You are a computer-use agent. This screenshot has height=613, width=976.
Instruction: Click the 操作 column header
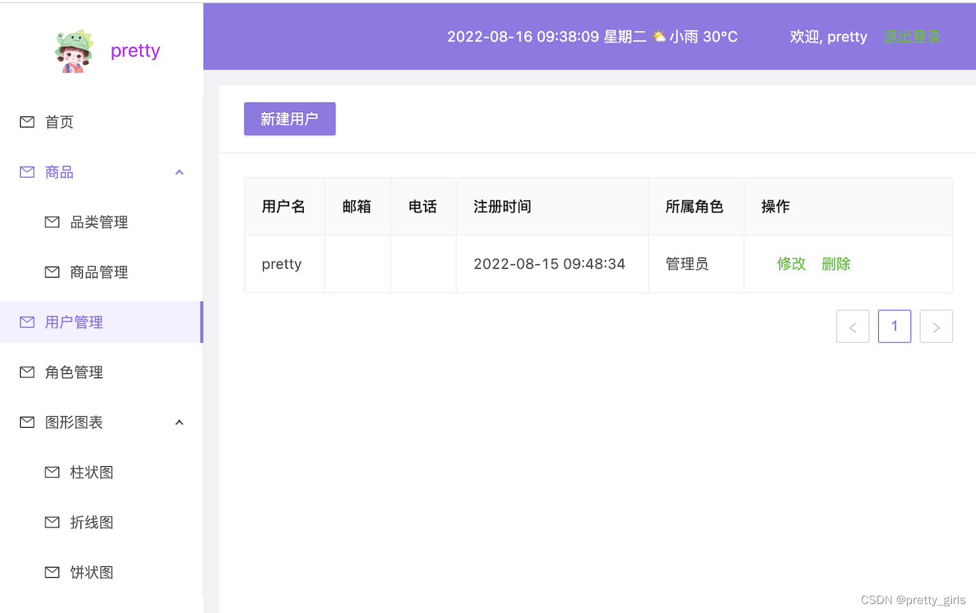(848, 207)
